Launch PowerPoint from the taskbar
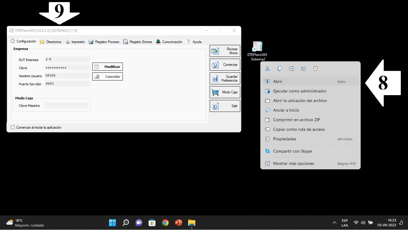 pyautogui.click(x=179, y=223)
